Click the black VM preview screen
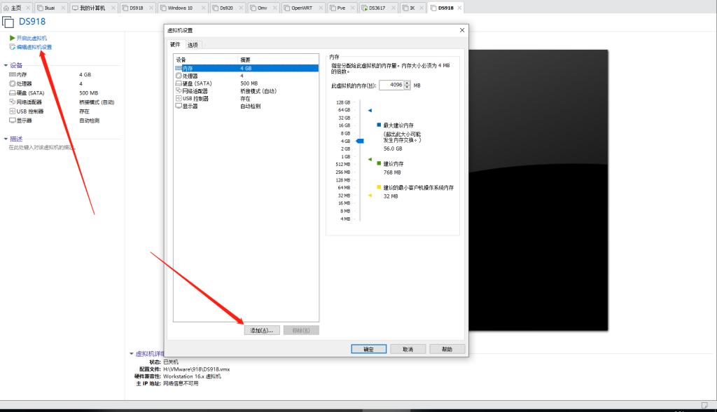Screen dimensions: 717x412 (538, 190)
